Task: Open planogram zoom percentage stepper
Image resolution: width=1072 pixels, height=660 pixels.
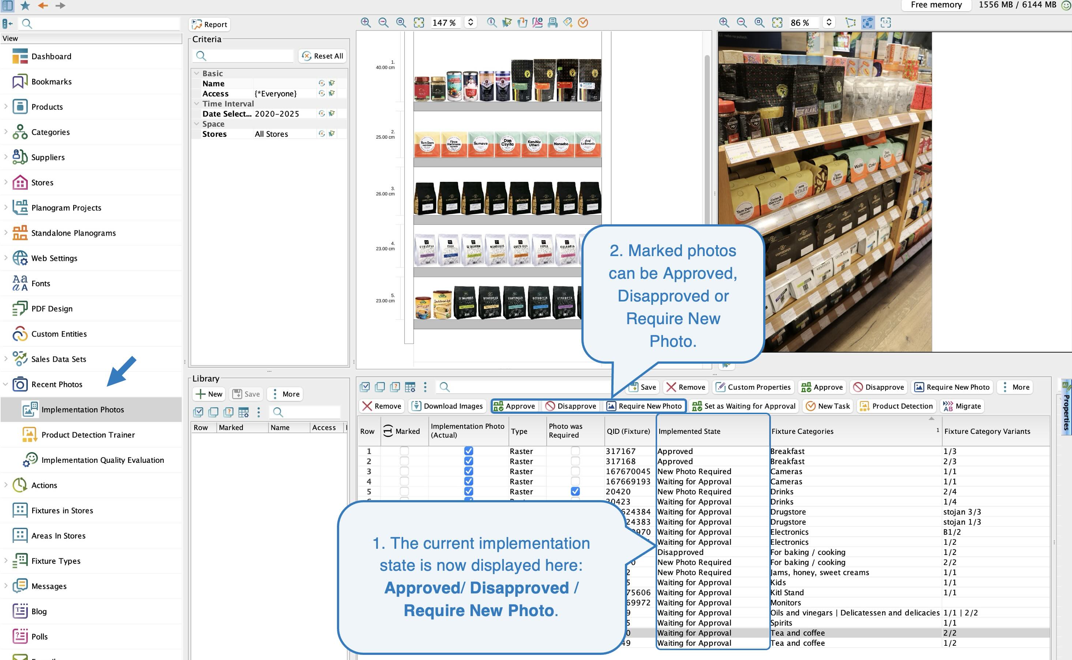Action: click(471, 22)
